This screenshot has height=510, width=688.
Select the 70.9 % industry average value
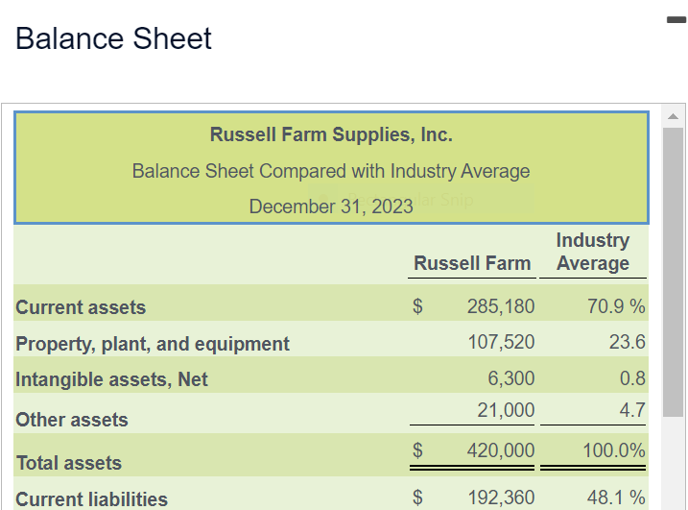click(x=616, y=306)
